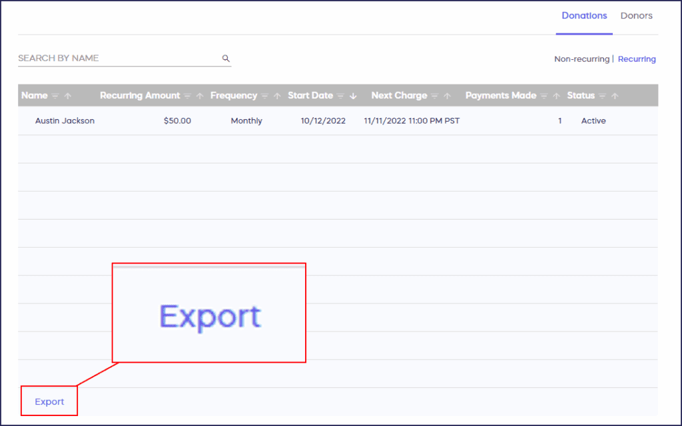Switch to the Donors tab

(636, 15)
